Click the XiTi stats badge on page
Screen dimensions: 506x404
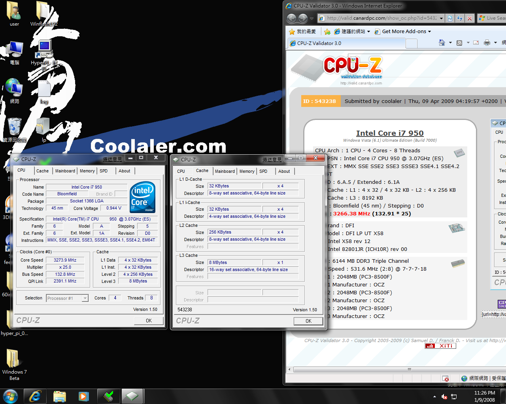(x=440, y=346)
